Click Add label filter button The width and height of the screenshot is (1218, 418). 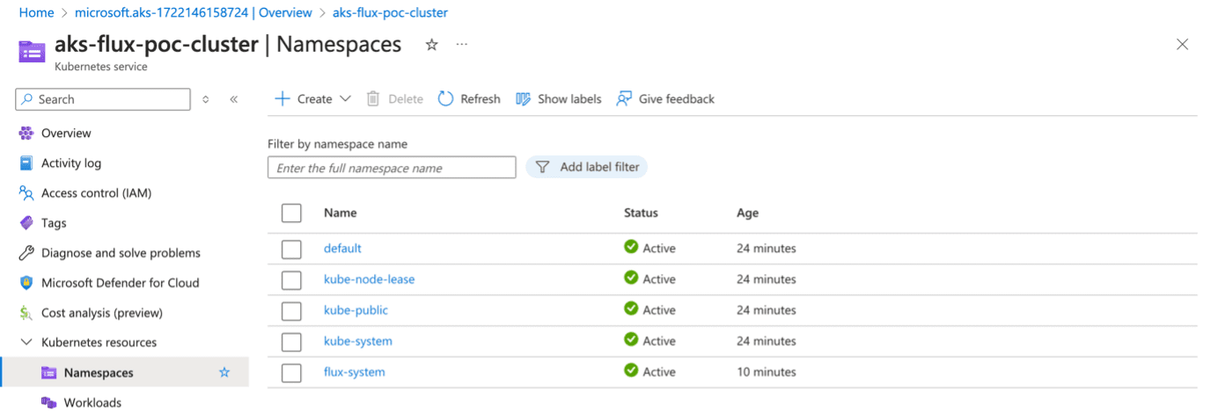[587, 167]
